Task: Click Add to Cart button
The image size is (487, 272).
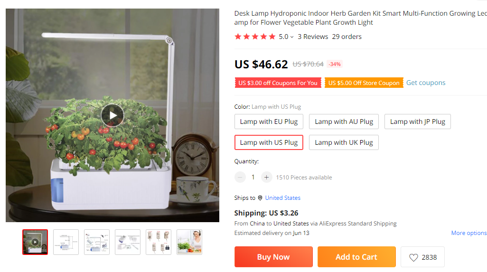Action: coord(356,257)
